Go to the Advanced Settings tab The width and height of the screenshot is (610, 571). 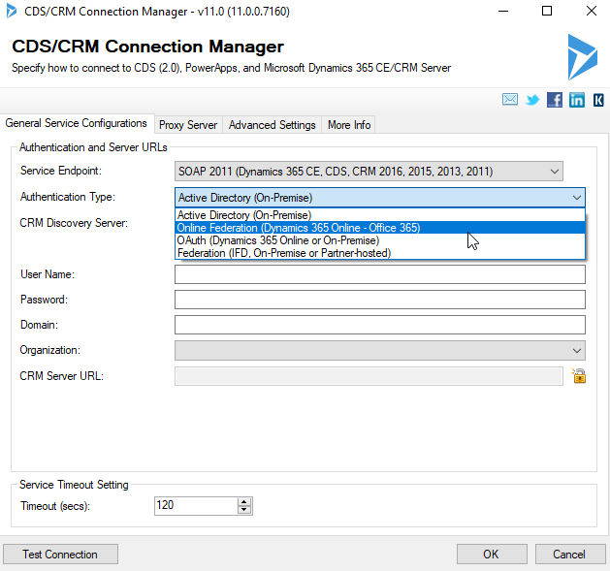tap(272, 125)
